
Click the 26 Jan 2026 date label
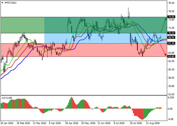7,123
